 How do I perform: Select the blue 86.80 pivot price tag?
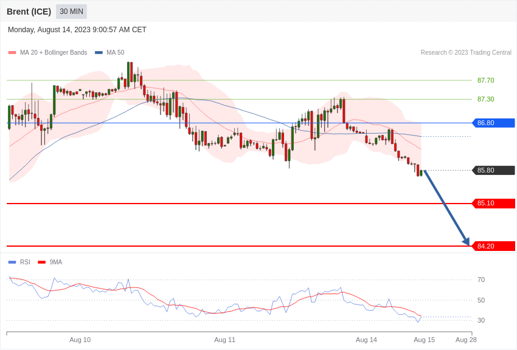click(494, 123)
